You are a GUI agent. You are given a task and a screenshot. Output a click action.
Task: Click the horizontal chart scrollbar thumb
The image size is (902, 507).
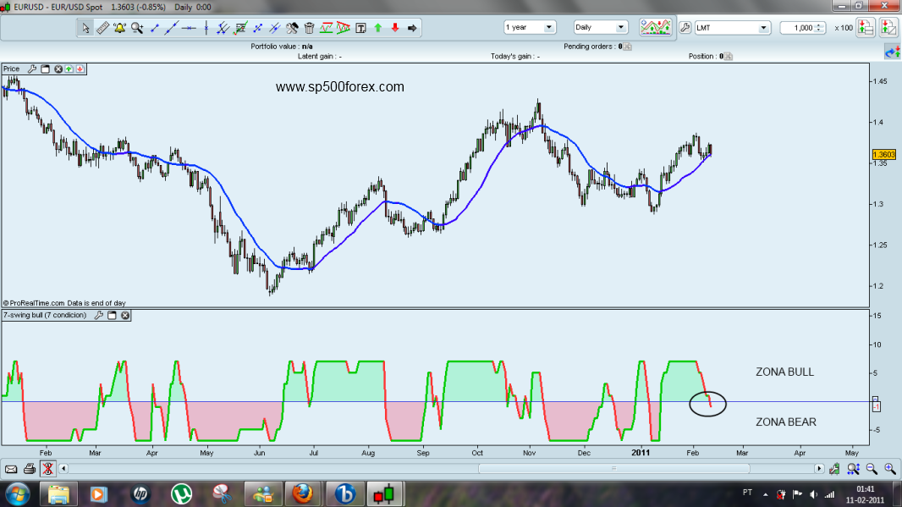click(613, 468)
